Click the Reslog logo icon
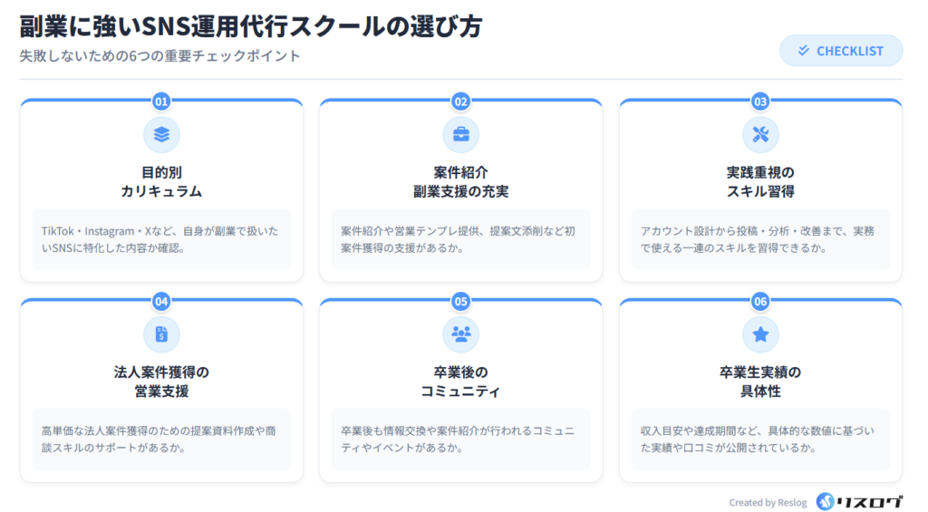This screenshot has width=928, height=512. coord(825,501)
